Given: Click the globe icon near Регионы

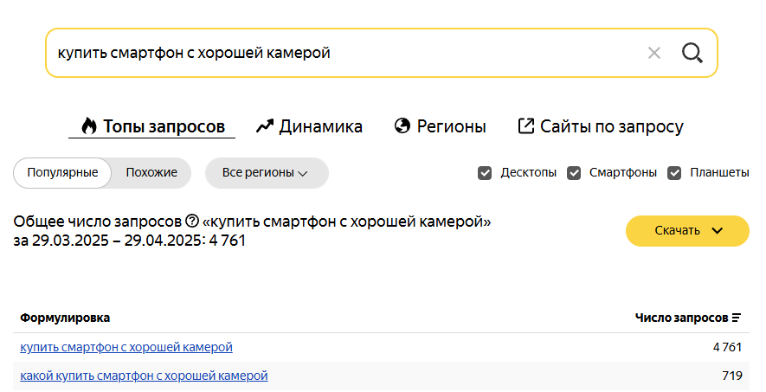Looking at the screenshot, I should pyautogui.click(x=402, y=126).
